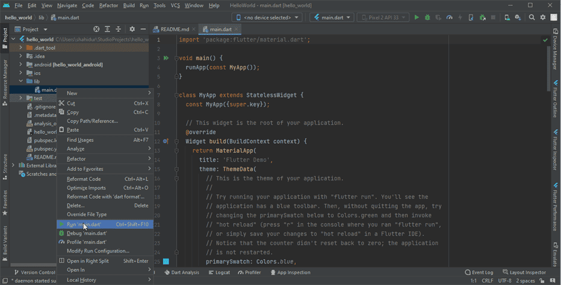Click run gutter arrow beside void main()
The width and height of the screenshot is (561, 285).
tap(166, 58)
